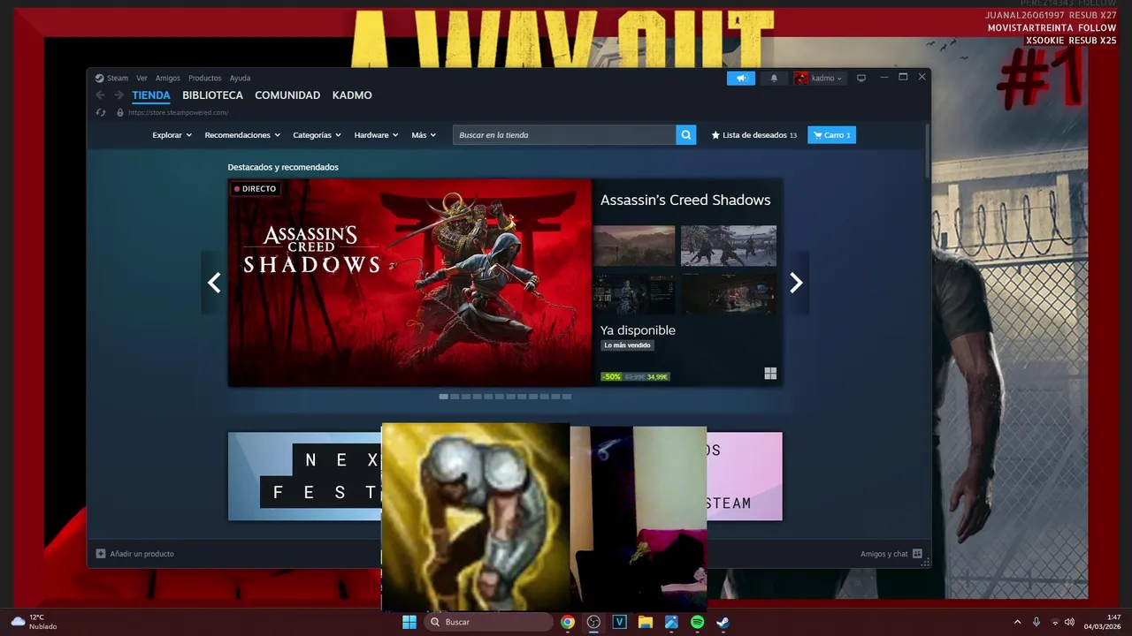The image size is (1132, 636).
Task: Click the store page vertical scrollbar
Action: pyautogui.click(x=927, y=150)
